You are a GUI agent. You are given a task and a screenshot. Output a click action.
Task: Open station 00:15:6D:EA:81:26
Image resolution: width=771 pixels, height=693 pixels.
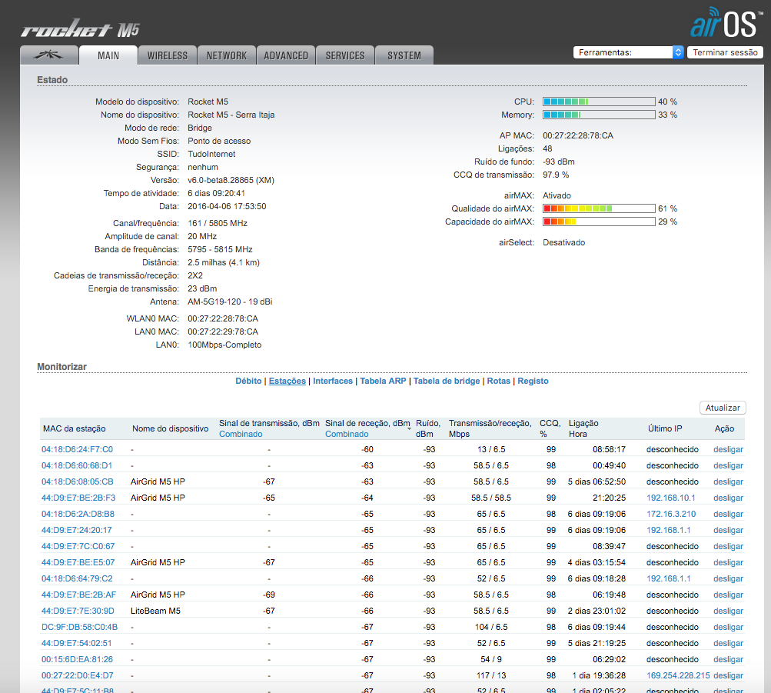77,659
